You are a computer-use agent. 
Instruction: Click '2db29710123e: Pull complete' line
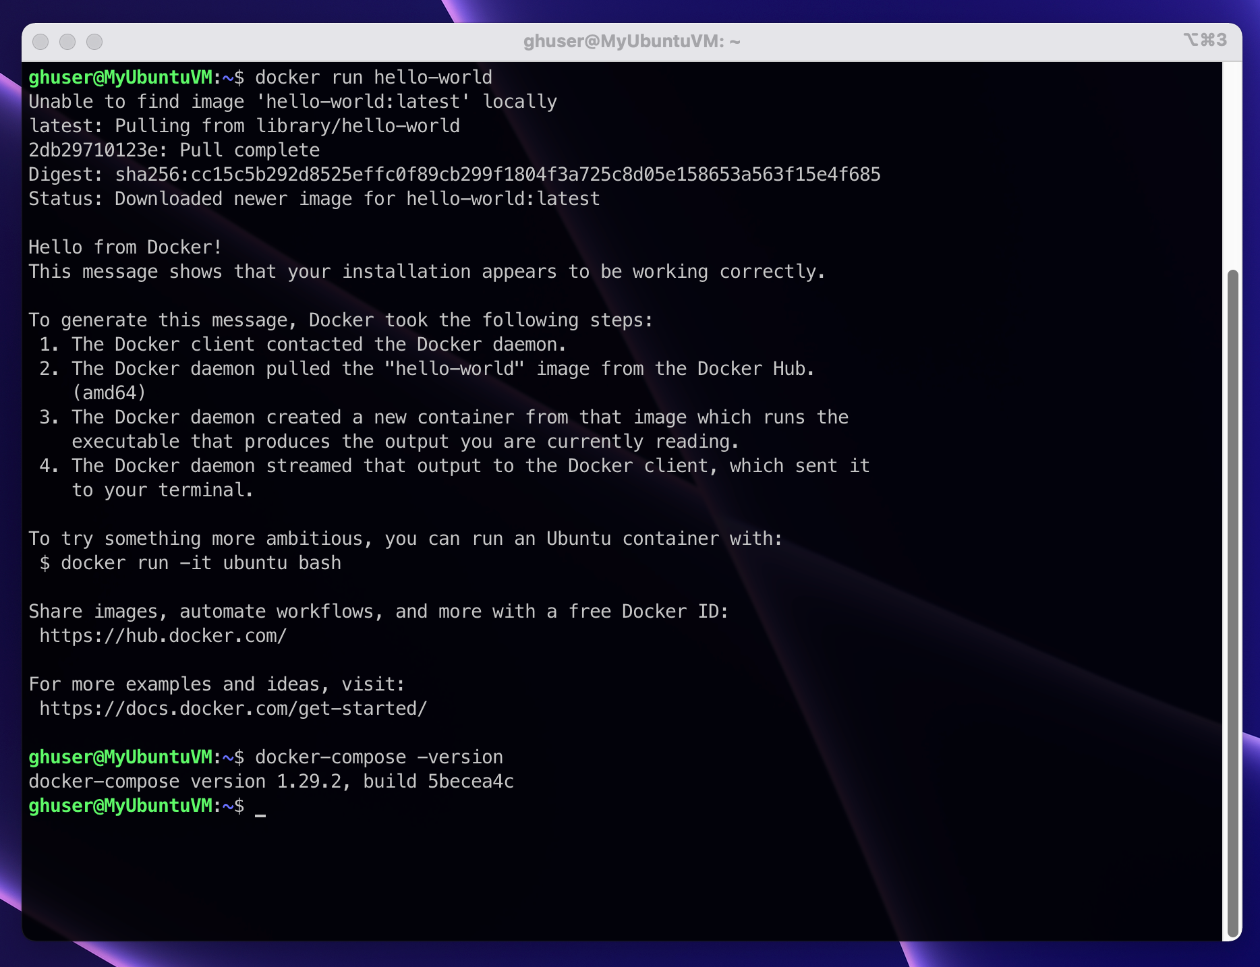(x=174, y=150)
